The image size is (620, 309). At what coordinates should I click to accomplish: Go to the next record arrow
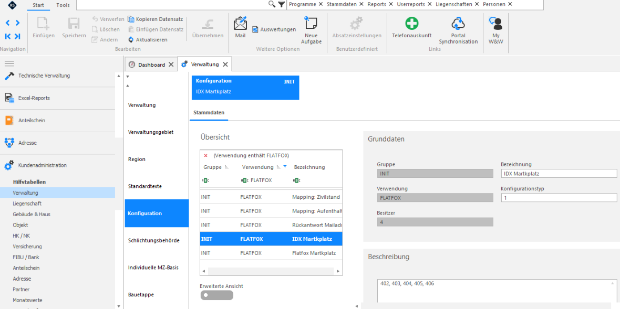point(17,23)
